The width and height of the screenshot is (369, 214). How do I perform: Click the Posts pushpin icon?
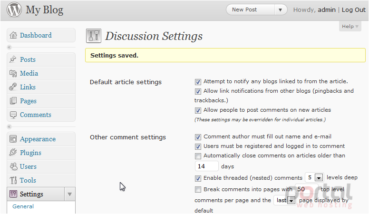coord(13,59)
